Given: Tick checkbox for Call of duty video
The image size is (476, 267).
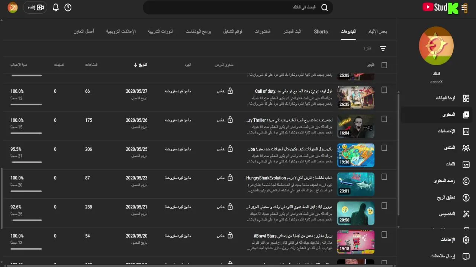Looking at the screenshot, I should click(x=384, y=90).
